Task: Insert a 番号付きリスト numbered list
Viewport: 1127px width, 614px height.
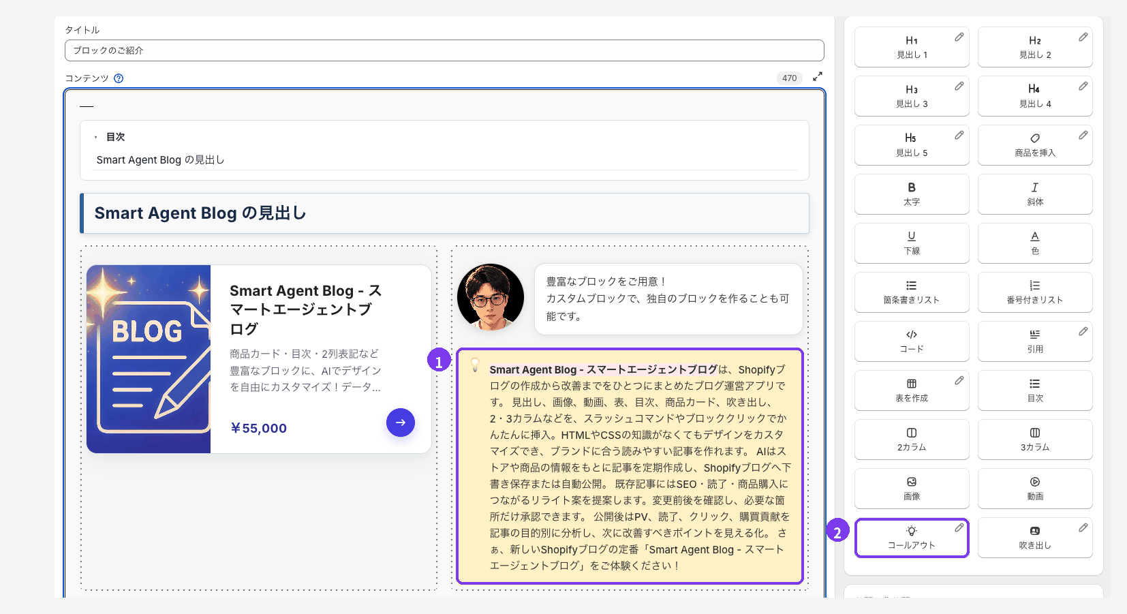Action: [1035, 292]
